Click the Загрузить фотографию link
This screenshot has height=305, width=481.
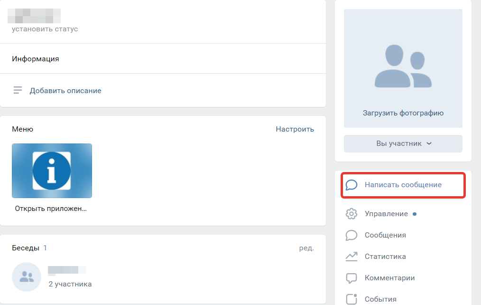(x=403, y=113)
